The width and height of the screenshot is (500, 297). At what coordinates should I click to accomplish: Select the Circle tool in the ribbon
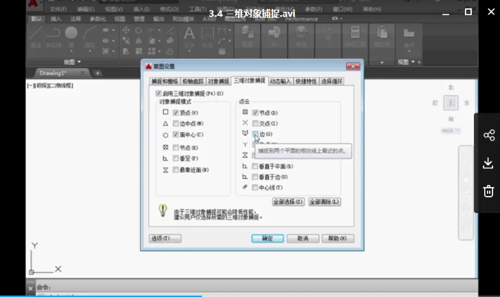tap(71, 33)
